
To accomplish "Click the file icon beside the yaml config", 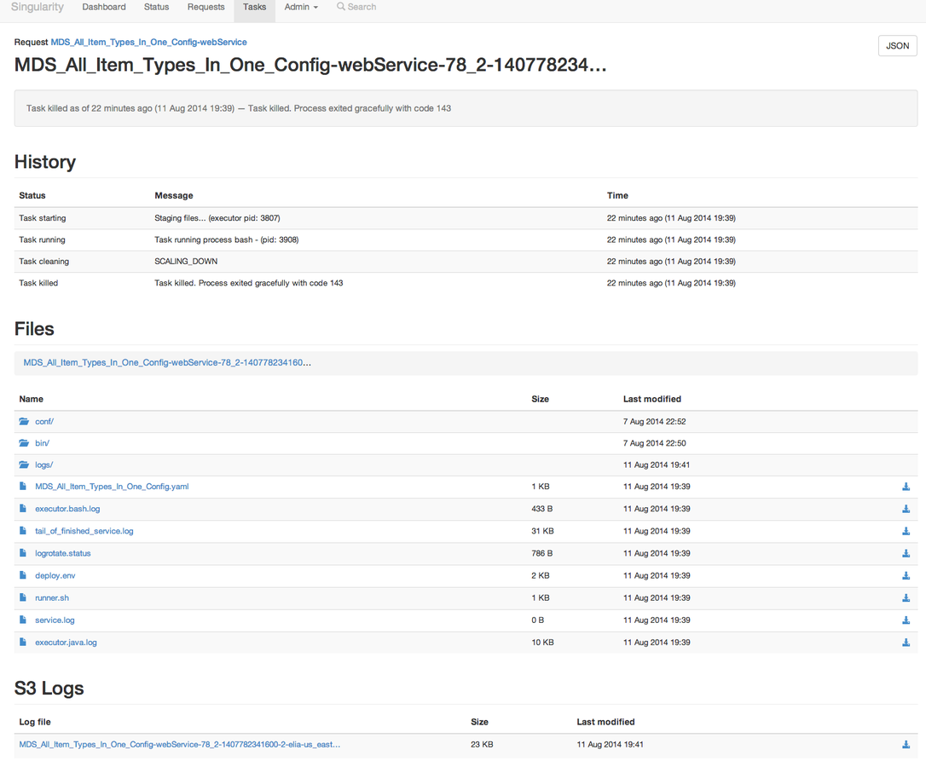I will 23,487.
